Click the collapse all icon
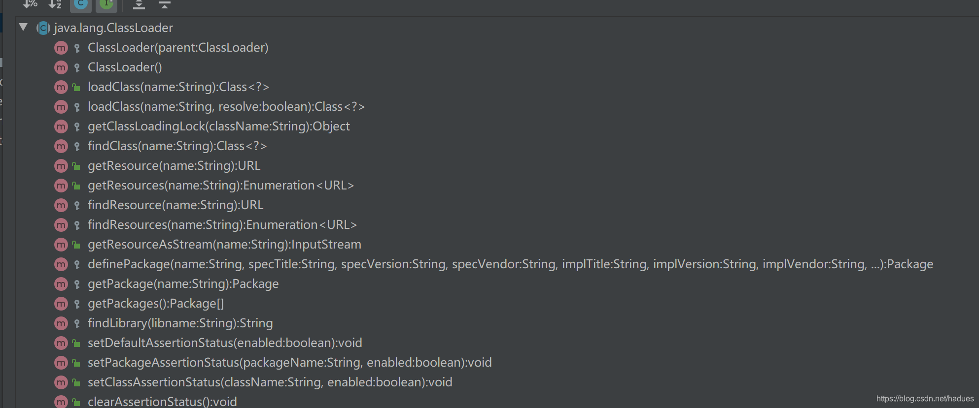This screenshot has height=408, width=979. pos(165,5)
